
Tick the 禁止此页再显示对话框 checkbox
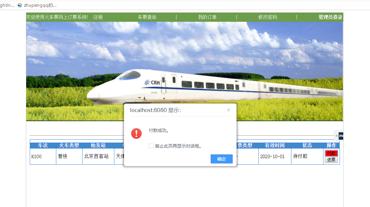click(151, 146)
